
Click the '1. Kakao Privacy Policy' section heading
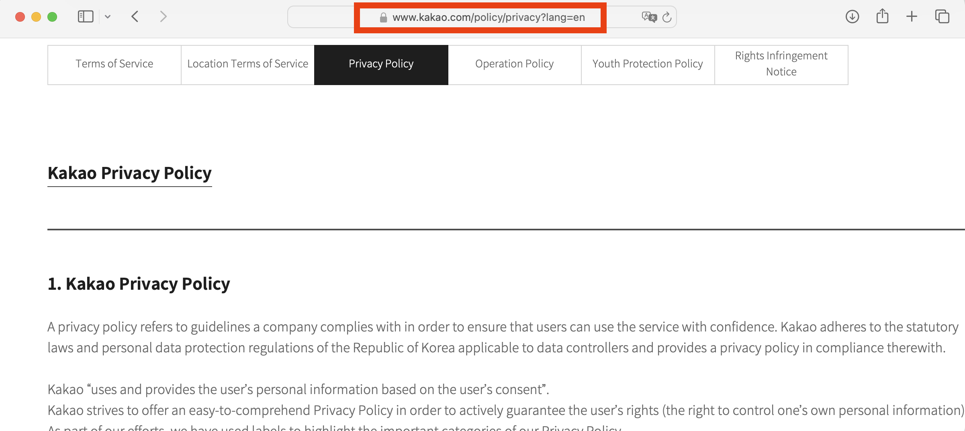[139, 284]
